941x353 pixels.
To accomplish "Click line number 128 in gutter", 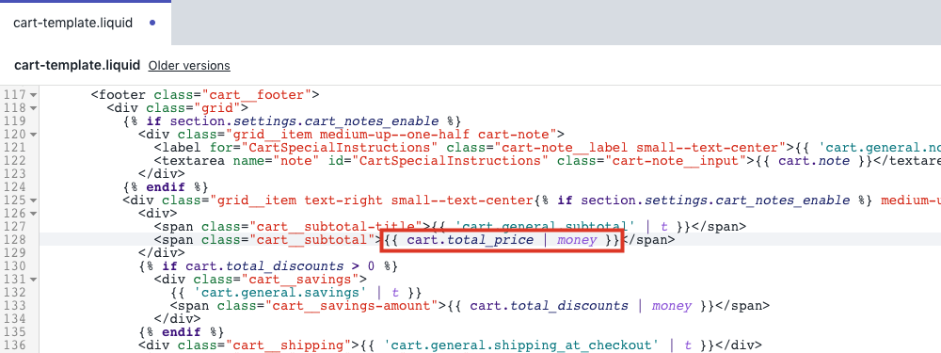I will pos(14,240).
